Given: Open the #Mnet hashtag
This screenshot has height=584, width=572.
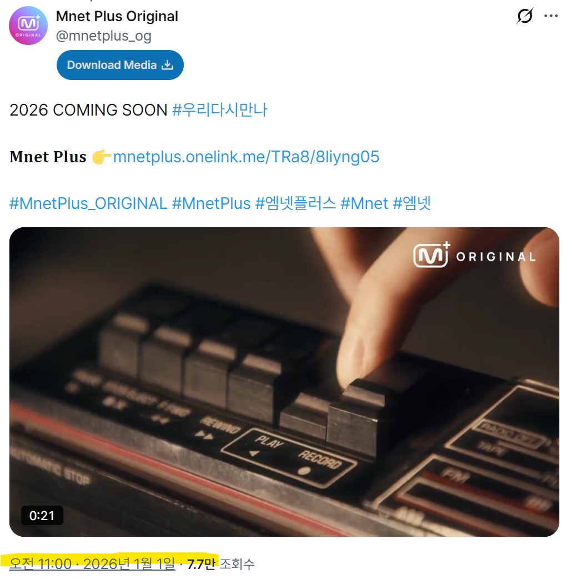Looking at the screenshot, I should coord(364,203).
